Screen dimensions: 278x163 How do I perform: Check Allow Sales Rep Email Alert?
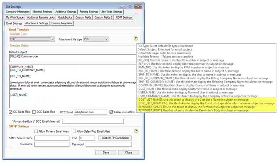pos(74,131)
